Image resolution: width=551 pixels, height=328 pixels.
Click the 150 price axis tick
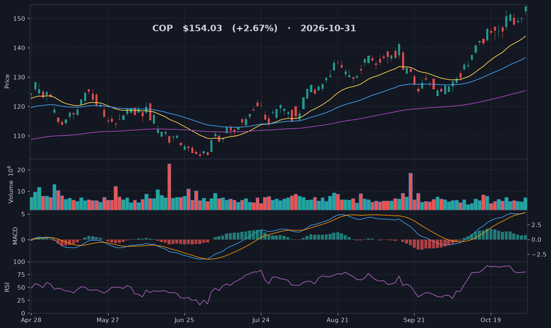[20, 19]
